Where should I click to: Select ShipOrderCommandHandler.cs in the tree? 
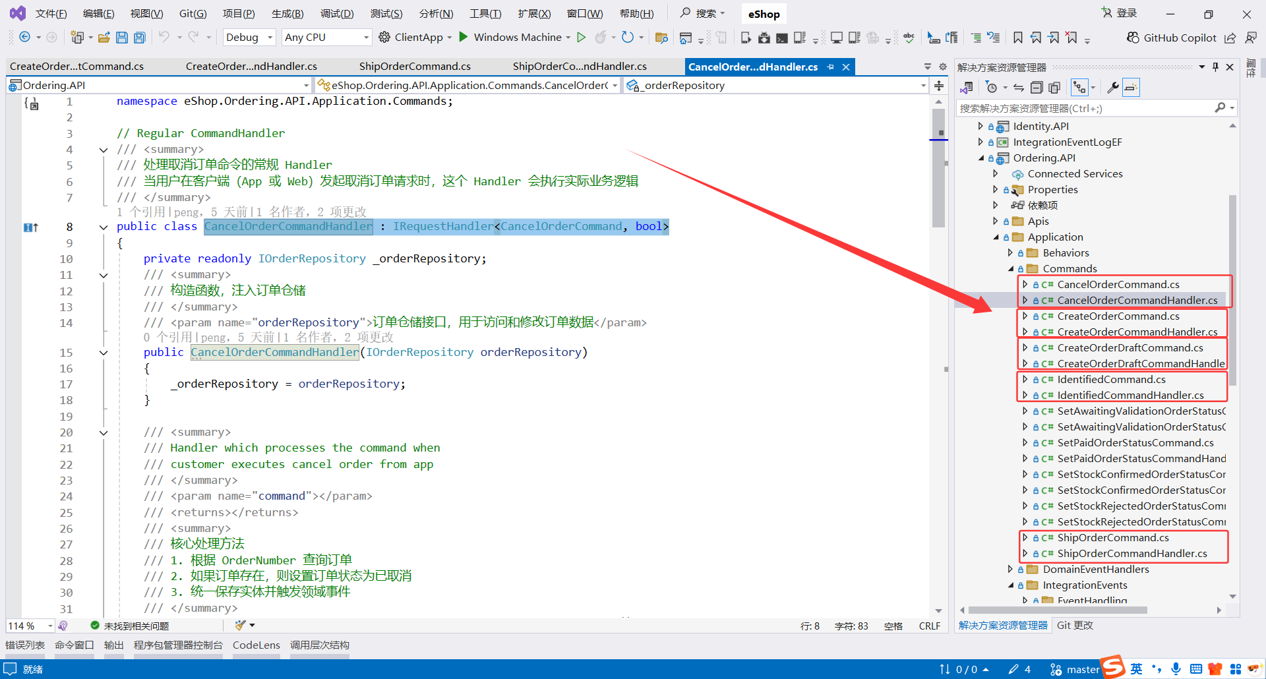click(1131, 554)
